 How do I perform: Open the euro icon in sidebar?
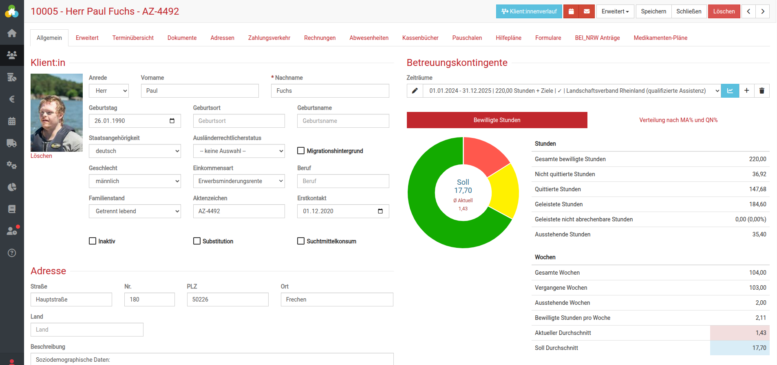(12, 99)
